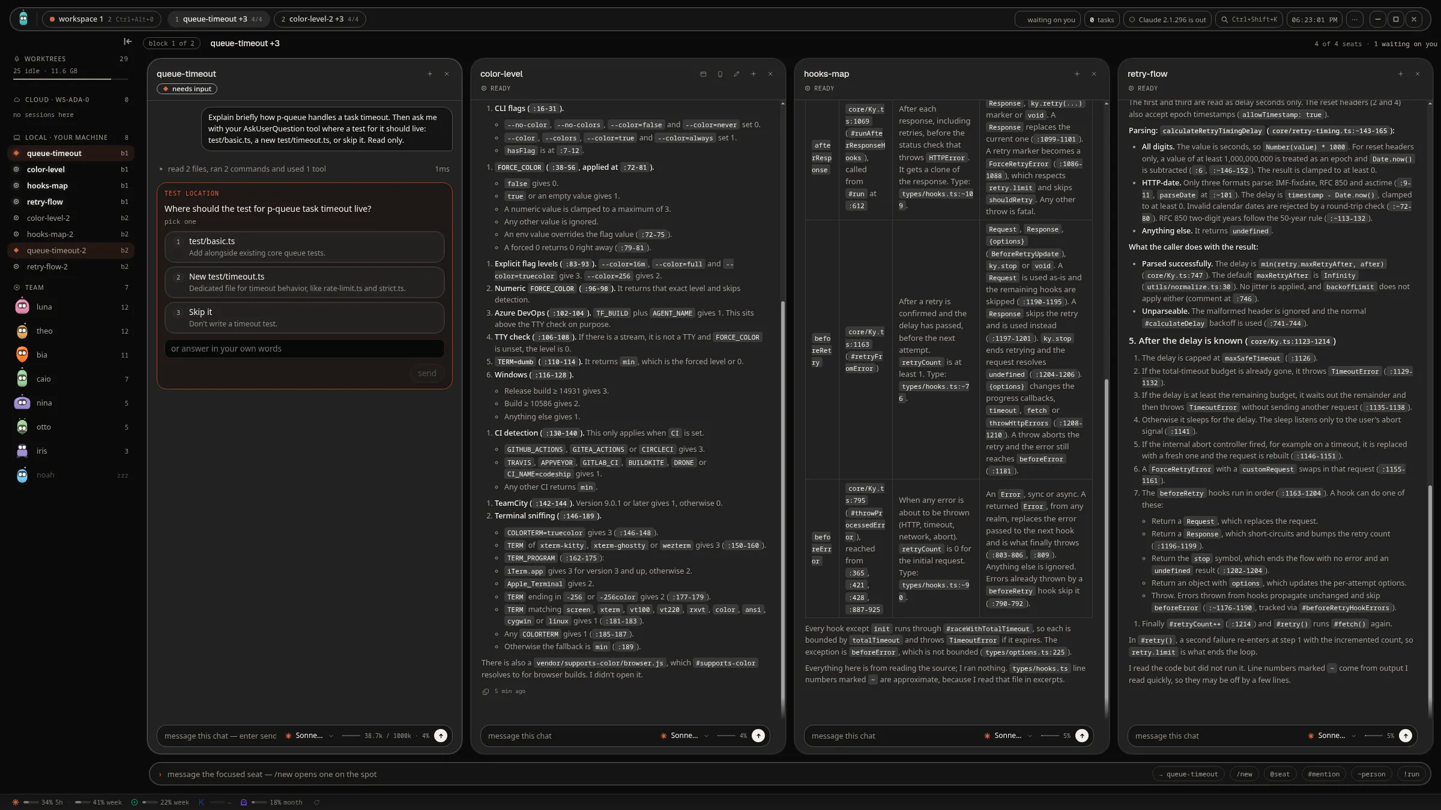The height and width of the screenshot is (810, 1441).
Task: Select the test/basic.ts answer option
Action: click(x=304, y=247)
